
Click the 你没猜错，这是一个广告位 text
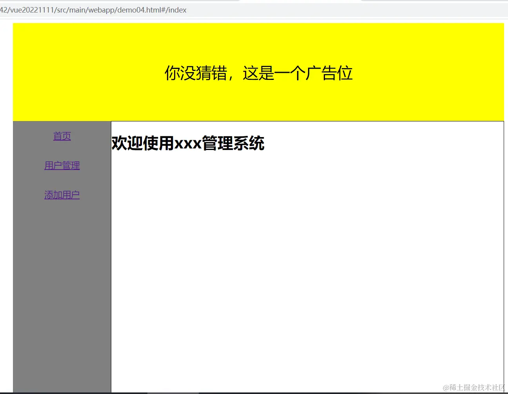[x=258, y=73]
